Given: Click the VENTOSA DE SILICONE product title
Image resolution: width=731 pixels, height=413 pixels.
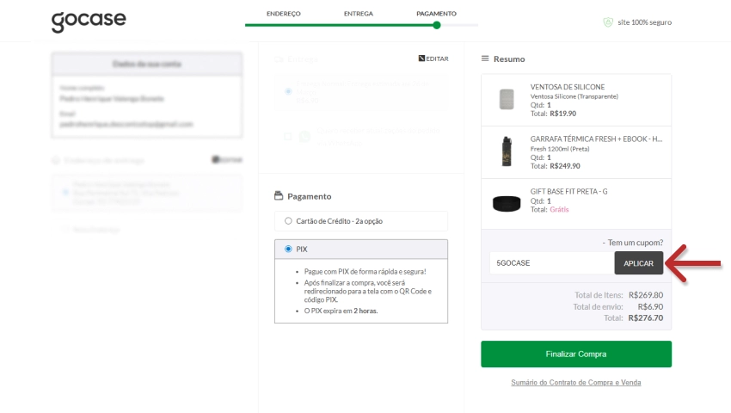Looking at the screenshot, I should (568, 87).
